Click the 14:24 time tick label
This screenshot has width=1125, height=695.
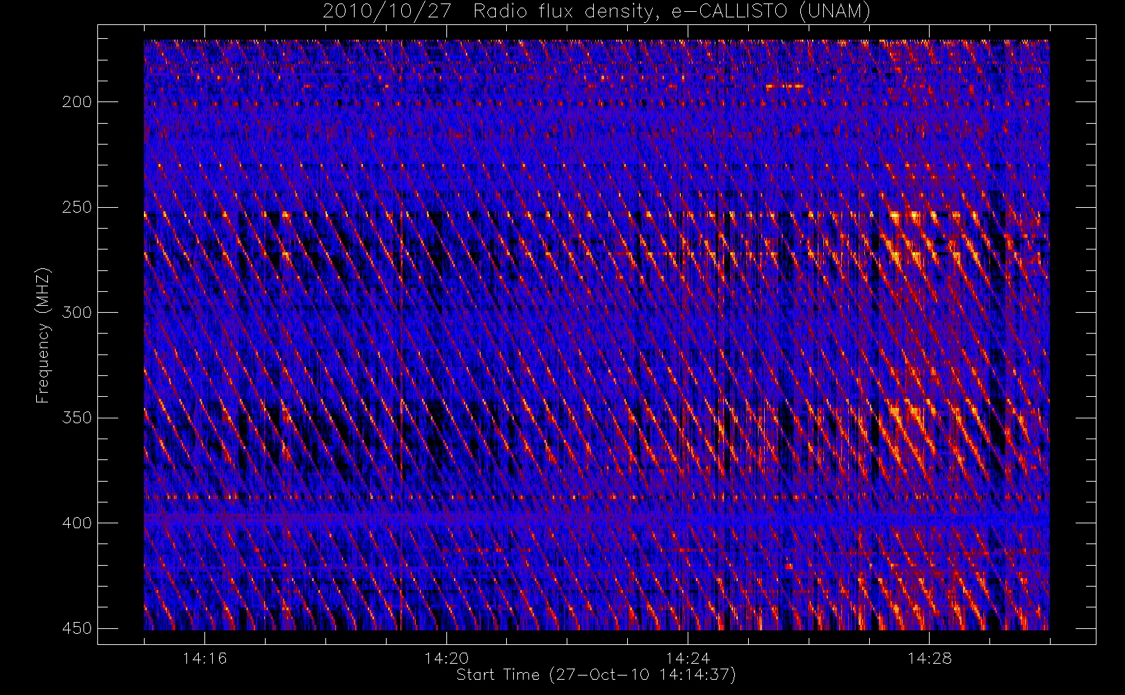(688, 658)
